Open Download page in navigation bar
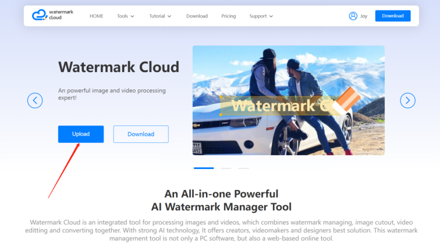440x248 pixels. [197, 16]
